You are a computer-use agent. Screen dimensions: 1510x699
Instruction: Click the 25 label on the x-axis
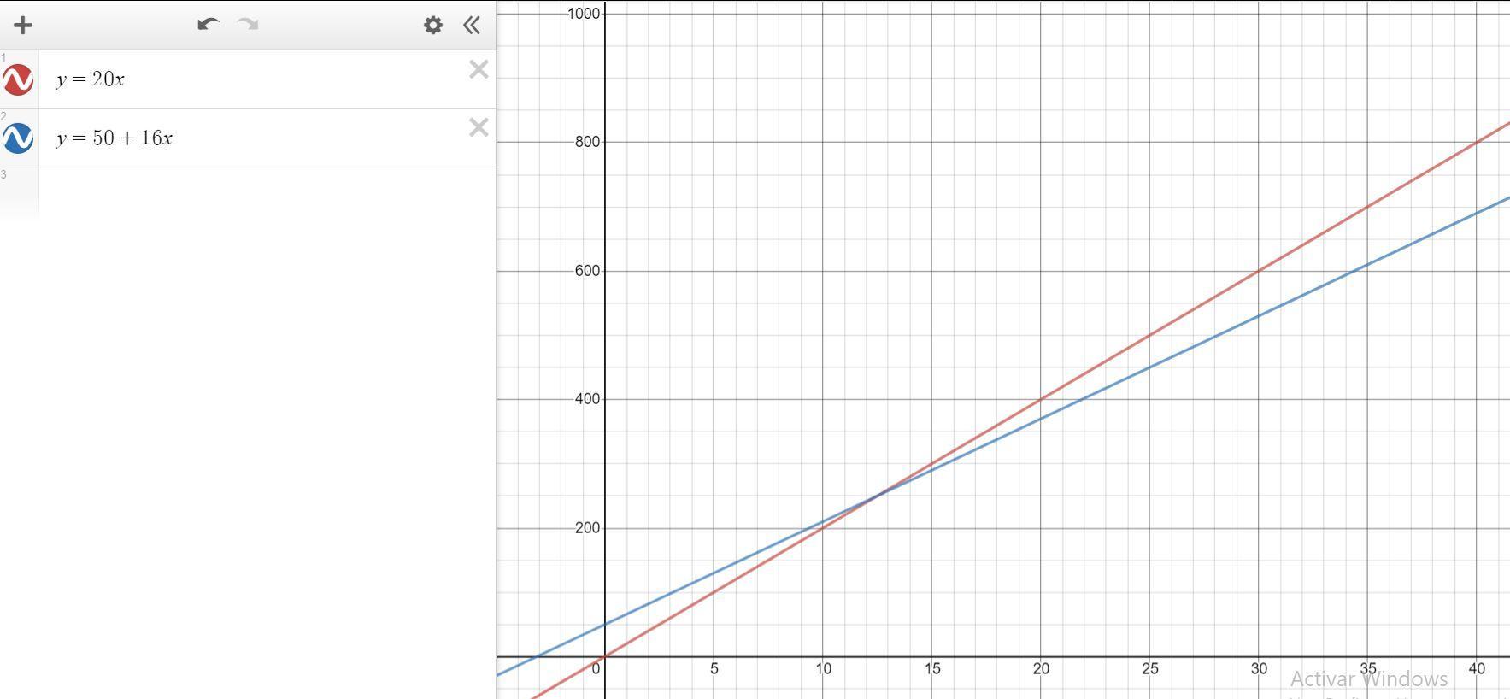coord(1149,669)
